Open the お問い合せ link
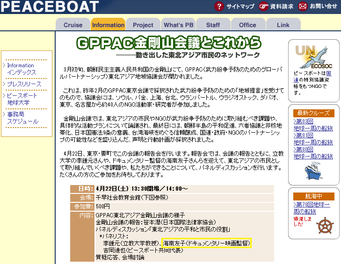 click(323, 6)
